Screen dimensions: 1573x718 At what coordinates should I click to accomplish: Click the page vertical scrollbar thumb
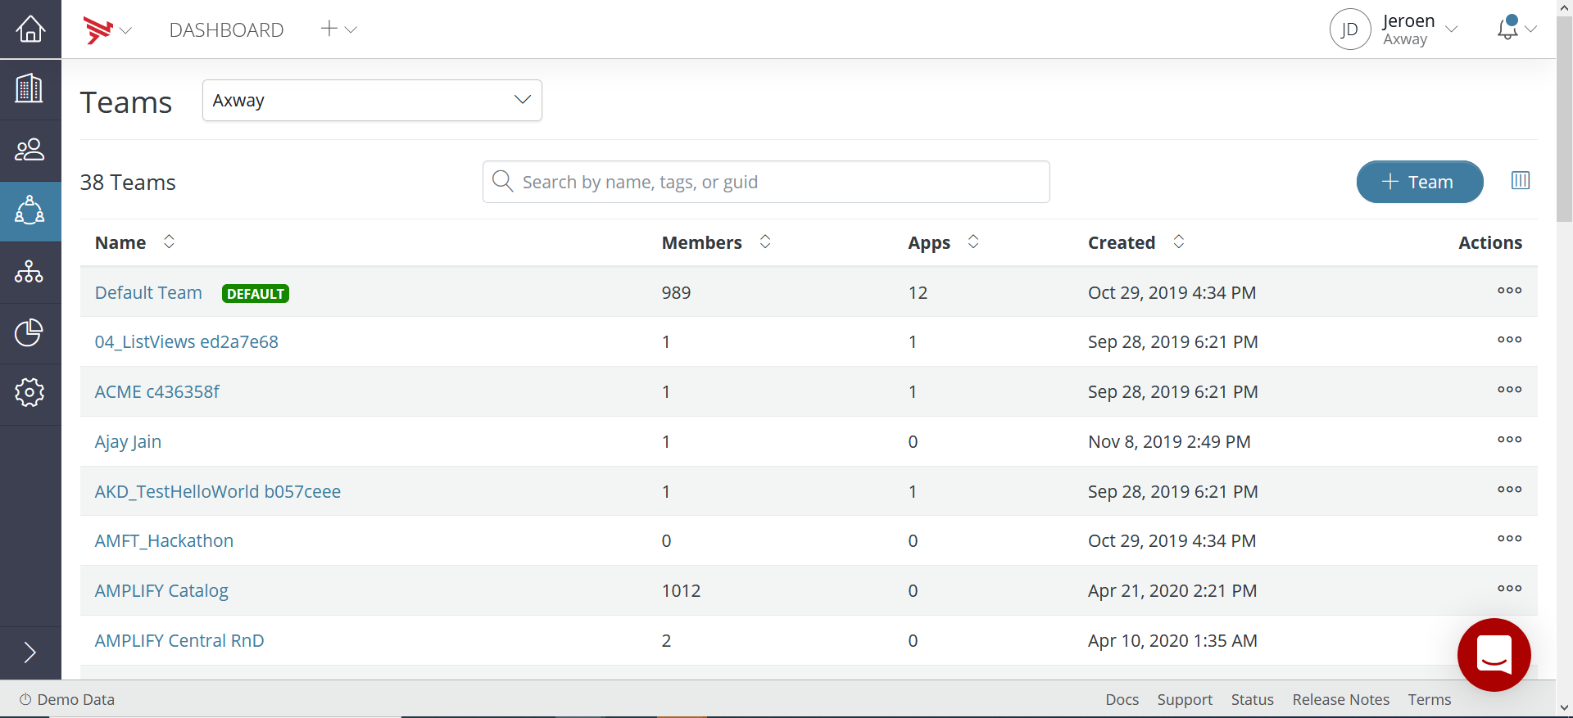click(1564, 119)
